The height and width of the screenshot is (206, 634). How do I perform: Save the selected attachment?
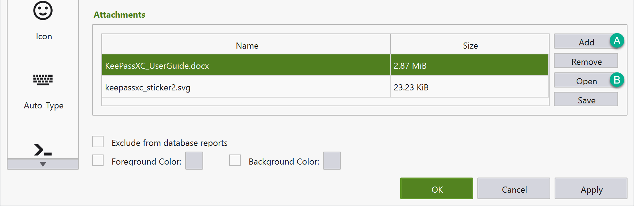click(x=586, y=100)
